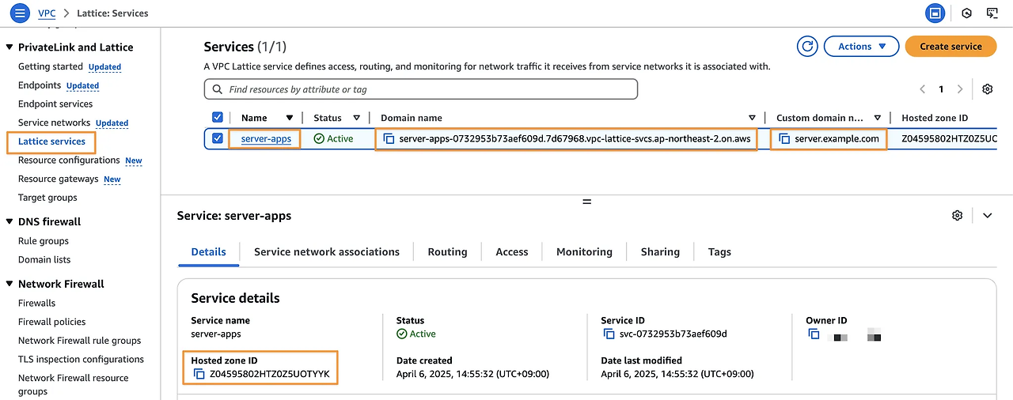This screenshot has height=400, width=1013.
Task: Click the Active status in server-apps row
Action: pyautogui.click(x=333, y=139)
